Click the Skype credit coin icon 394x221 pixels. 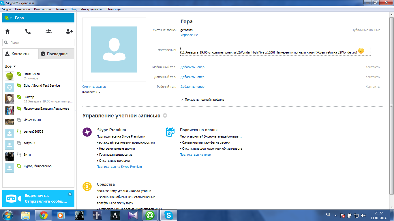[87, 186]
